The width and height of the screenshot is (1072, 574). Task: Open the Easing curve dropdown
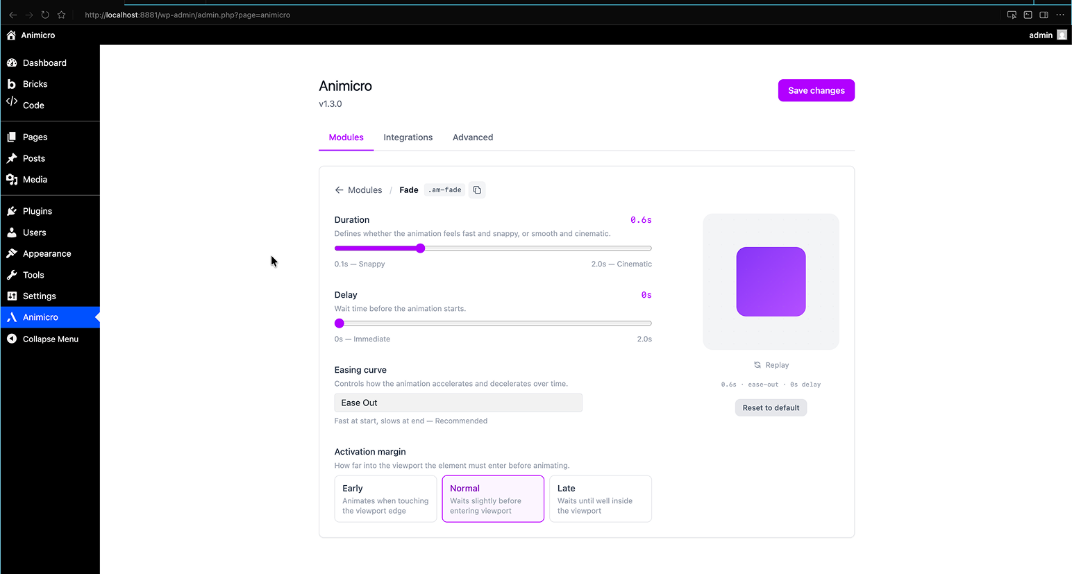click(458, 403)
